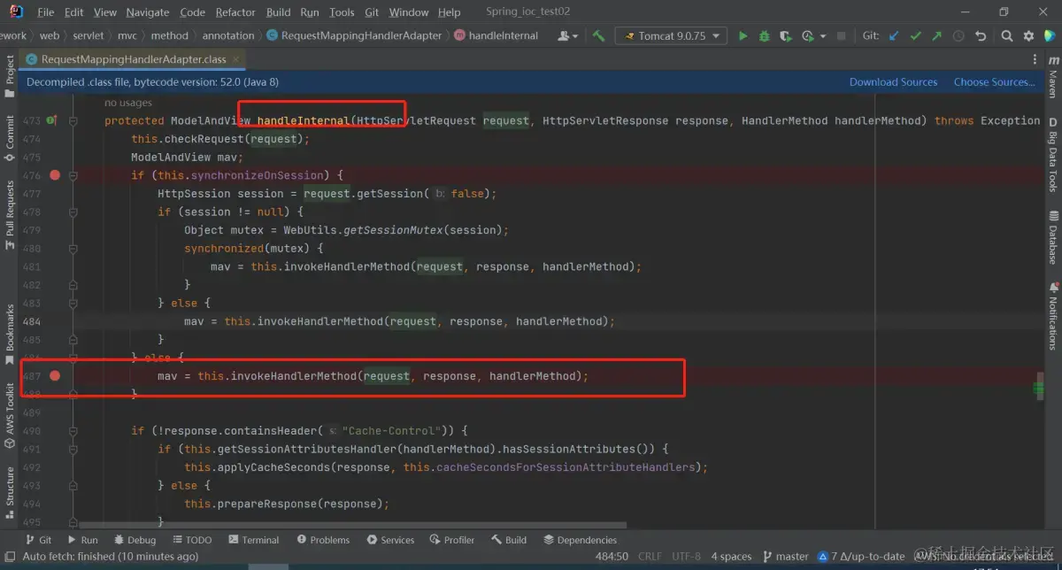Open Git history clock icon
Image resolution: width=1062 pixels, height=570 pixels.
pos(958,36)
